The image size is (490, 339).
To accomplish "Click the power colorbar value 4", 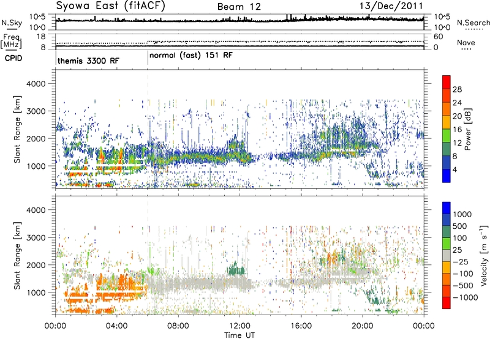I will tap(454, 170).
